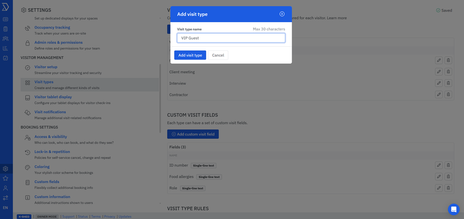Delete the Contractor visit type
This screenshot has width=464, height=219.
click(x=448, y=95)
